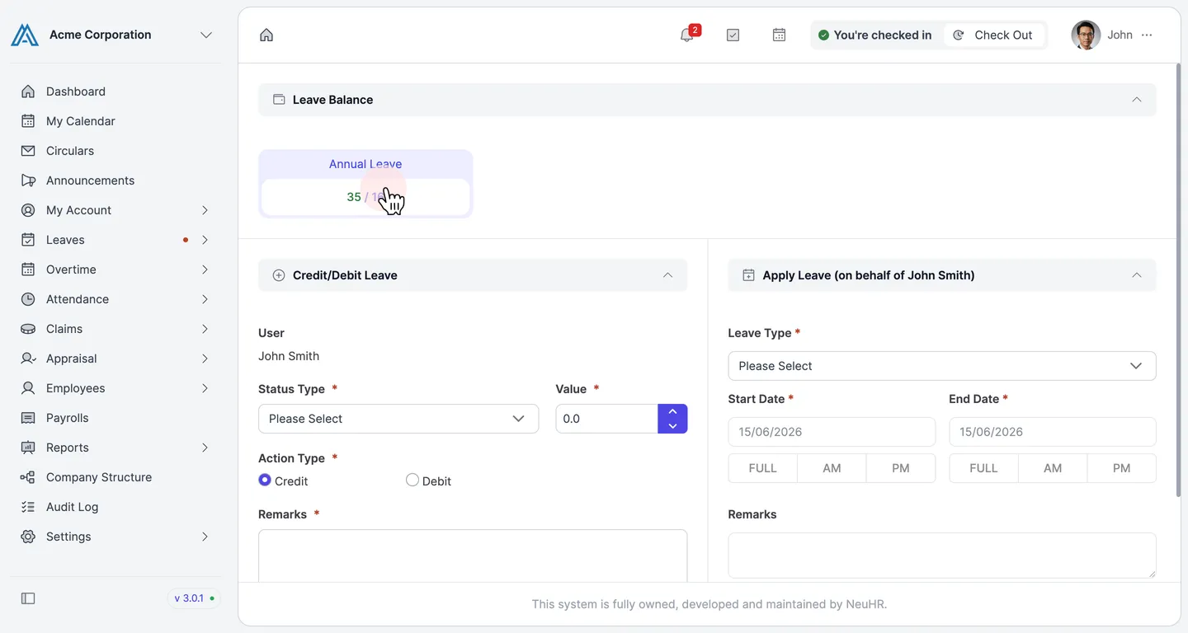Screen dimensions: 1188x633
Task: Open the calendar icon in header
Action: (x=779, y=35)
